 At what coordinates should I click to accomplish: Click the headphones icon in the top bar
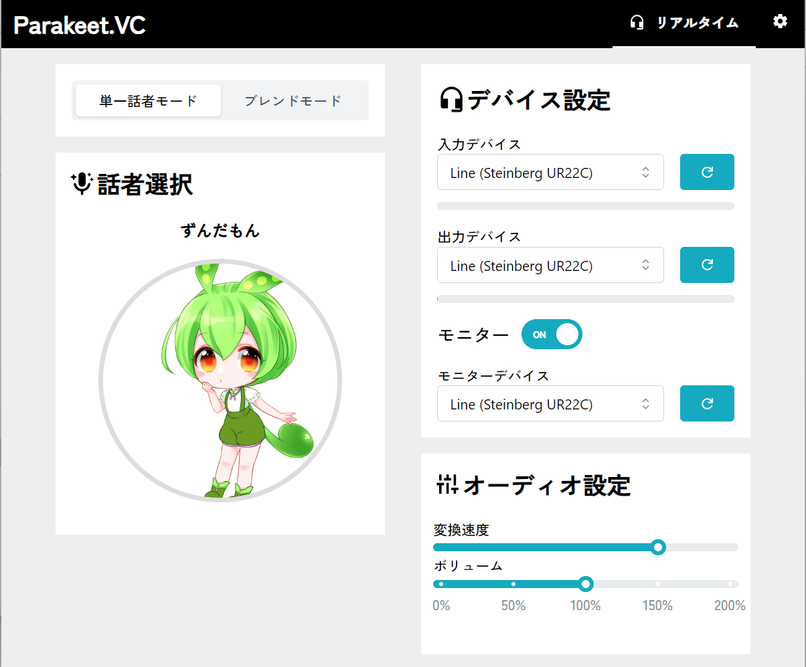point(637,23)
